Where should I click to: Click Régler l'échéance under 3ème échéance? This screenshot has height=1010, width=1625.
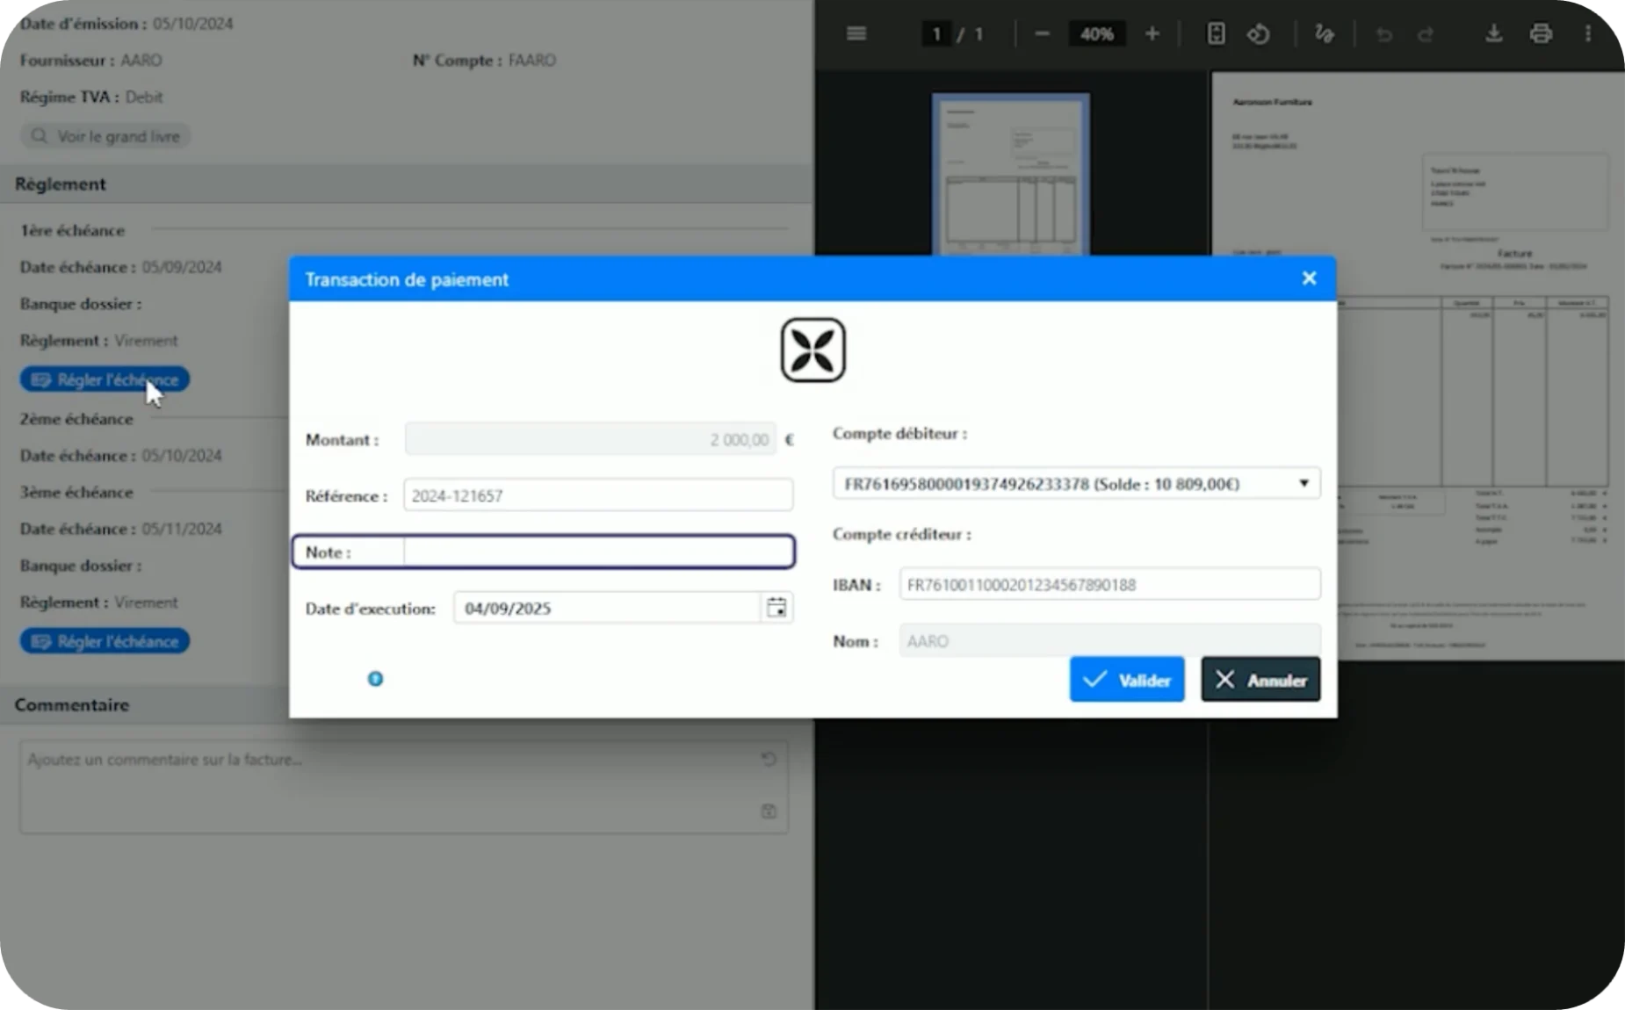click(105, 641)
